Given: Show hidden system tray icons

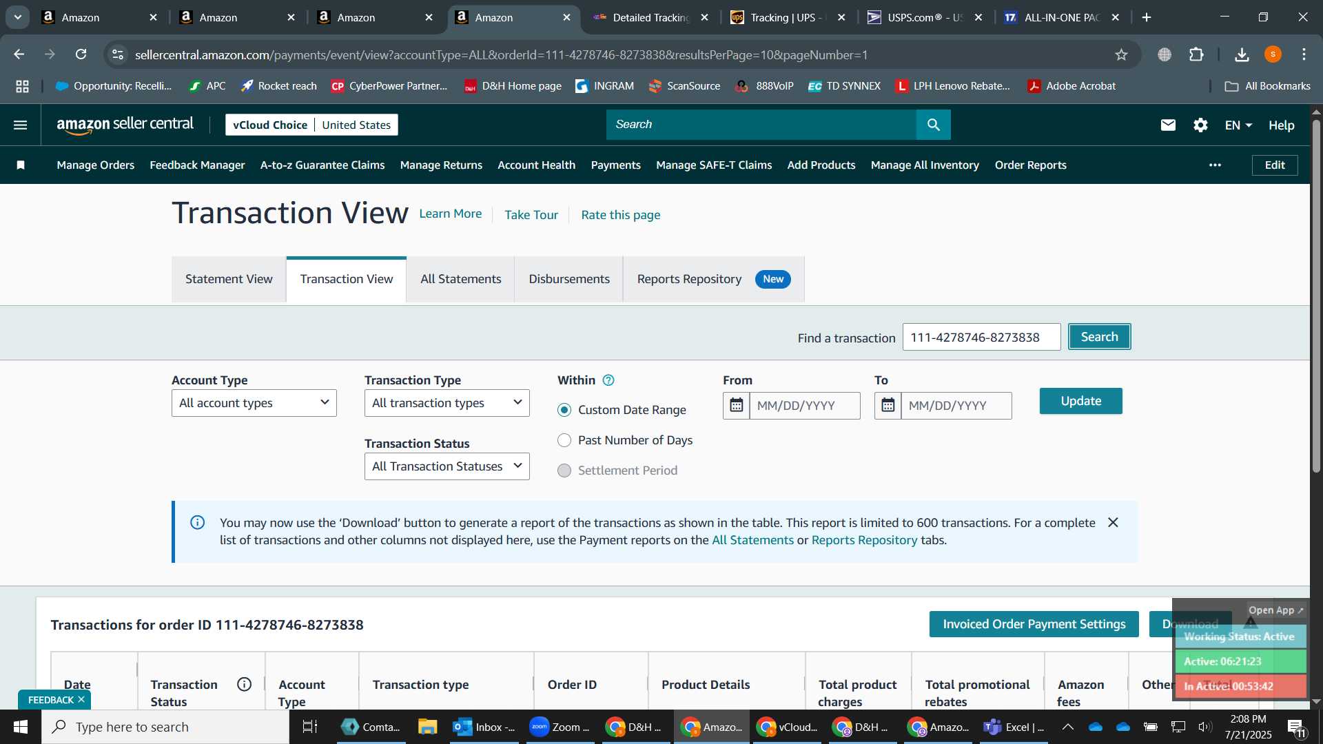Looking at the screenshot, I should [1067, 727].
